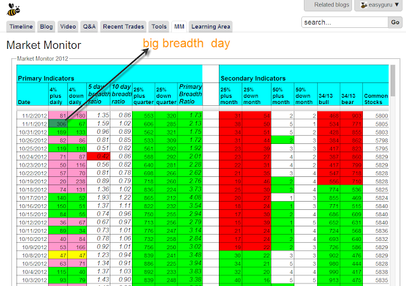Click the 25% down month header
The image size is (406, 286).
click(x=256, y=94)
